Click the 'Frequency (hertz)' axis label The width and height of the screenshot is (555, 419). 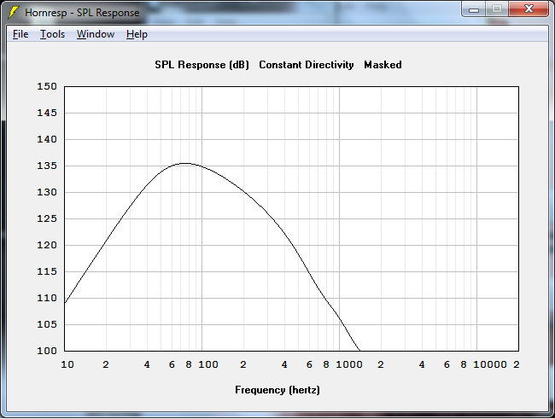tap(277, 390)
